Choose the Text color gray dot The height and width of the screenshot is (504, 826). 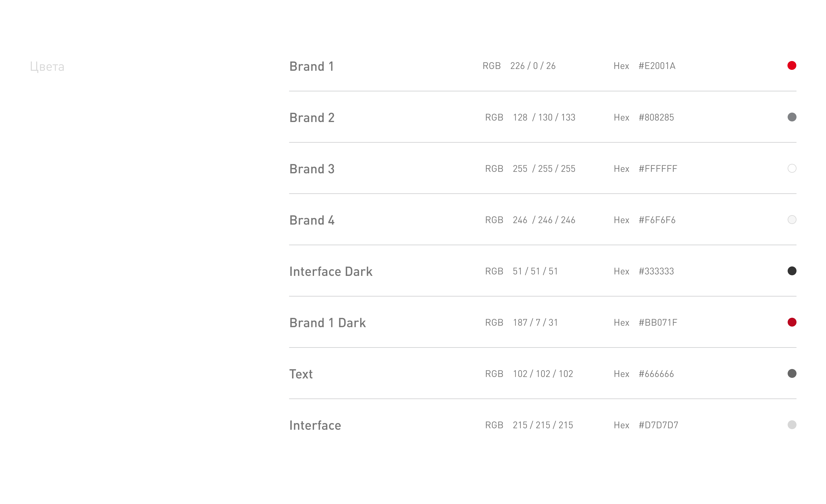791,373
